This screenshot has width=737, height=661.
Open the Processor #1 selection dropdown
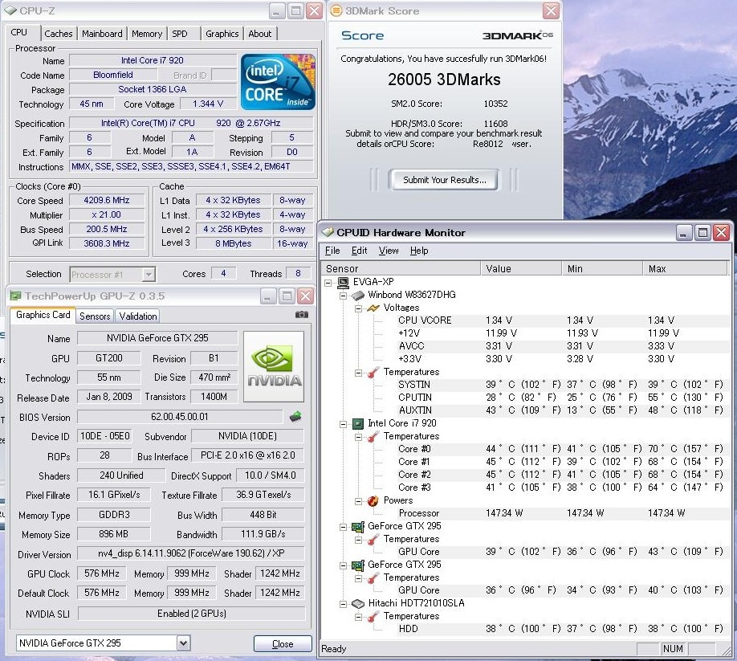tap(149, 275)
